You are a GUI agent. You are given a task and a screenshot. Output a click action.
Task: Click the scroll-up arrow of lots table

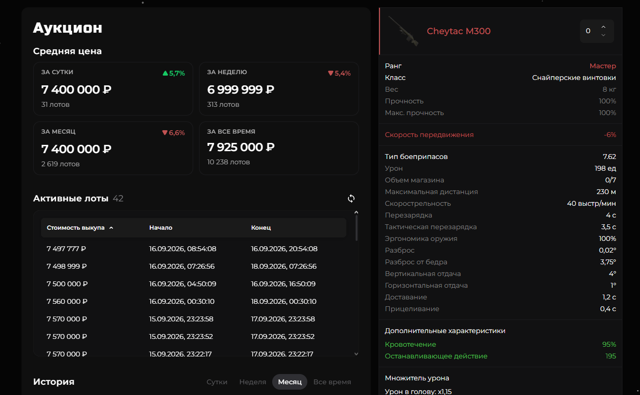point(356,213)
